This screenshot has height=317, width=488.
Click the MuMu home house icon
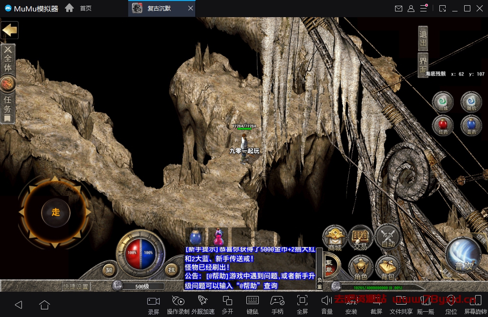[70, 8]
